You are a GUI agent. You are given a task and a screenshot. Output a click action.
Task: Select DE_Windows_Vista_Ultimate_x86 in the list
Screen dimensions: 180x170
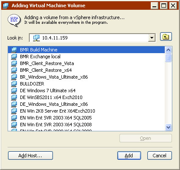pos(86,104)
